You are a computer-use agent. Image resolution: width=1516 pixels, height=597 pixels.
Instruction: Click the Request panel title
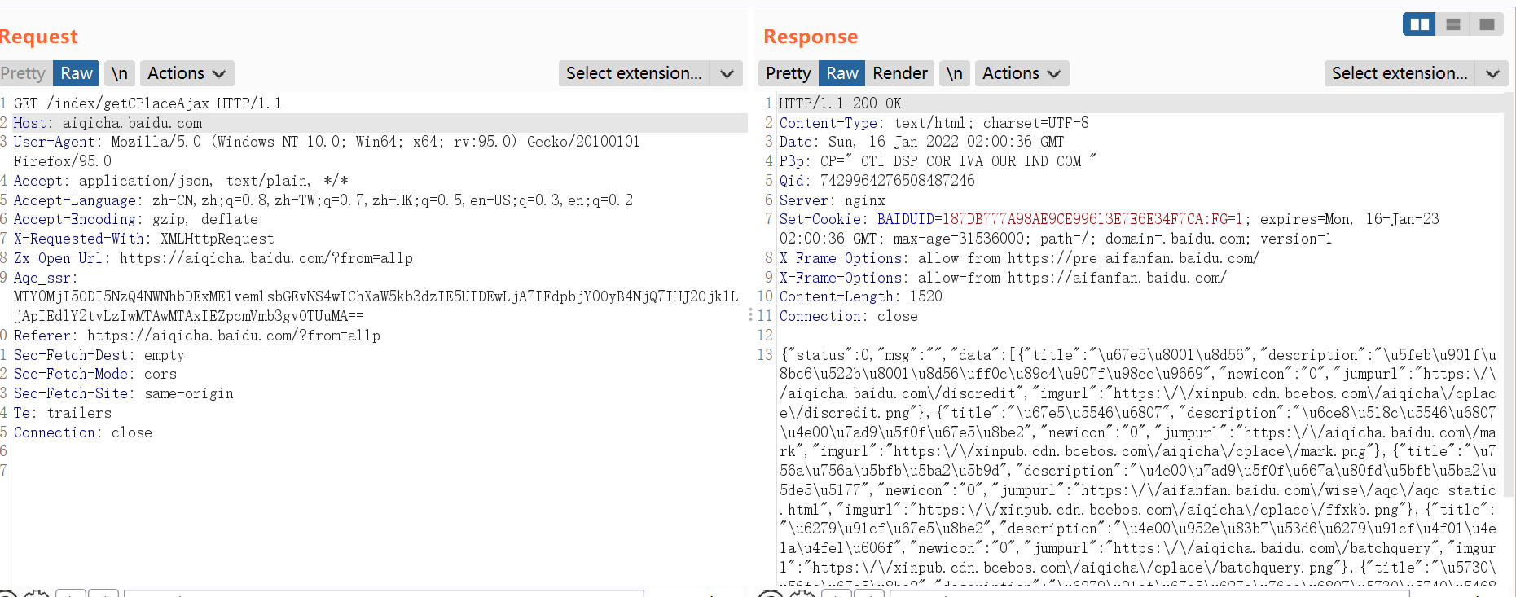(38, 37)
